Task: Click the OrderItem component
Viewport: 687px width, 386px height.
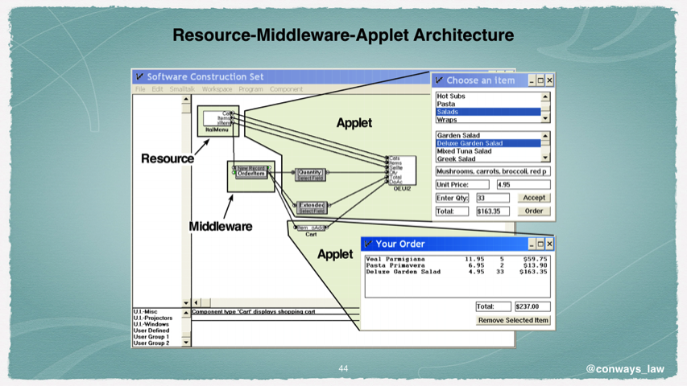Action: tap(251, 174)
